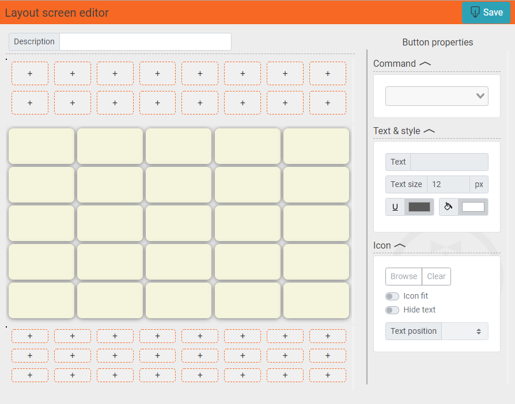Click the first plus slot in top row

pos(30,74)
